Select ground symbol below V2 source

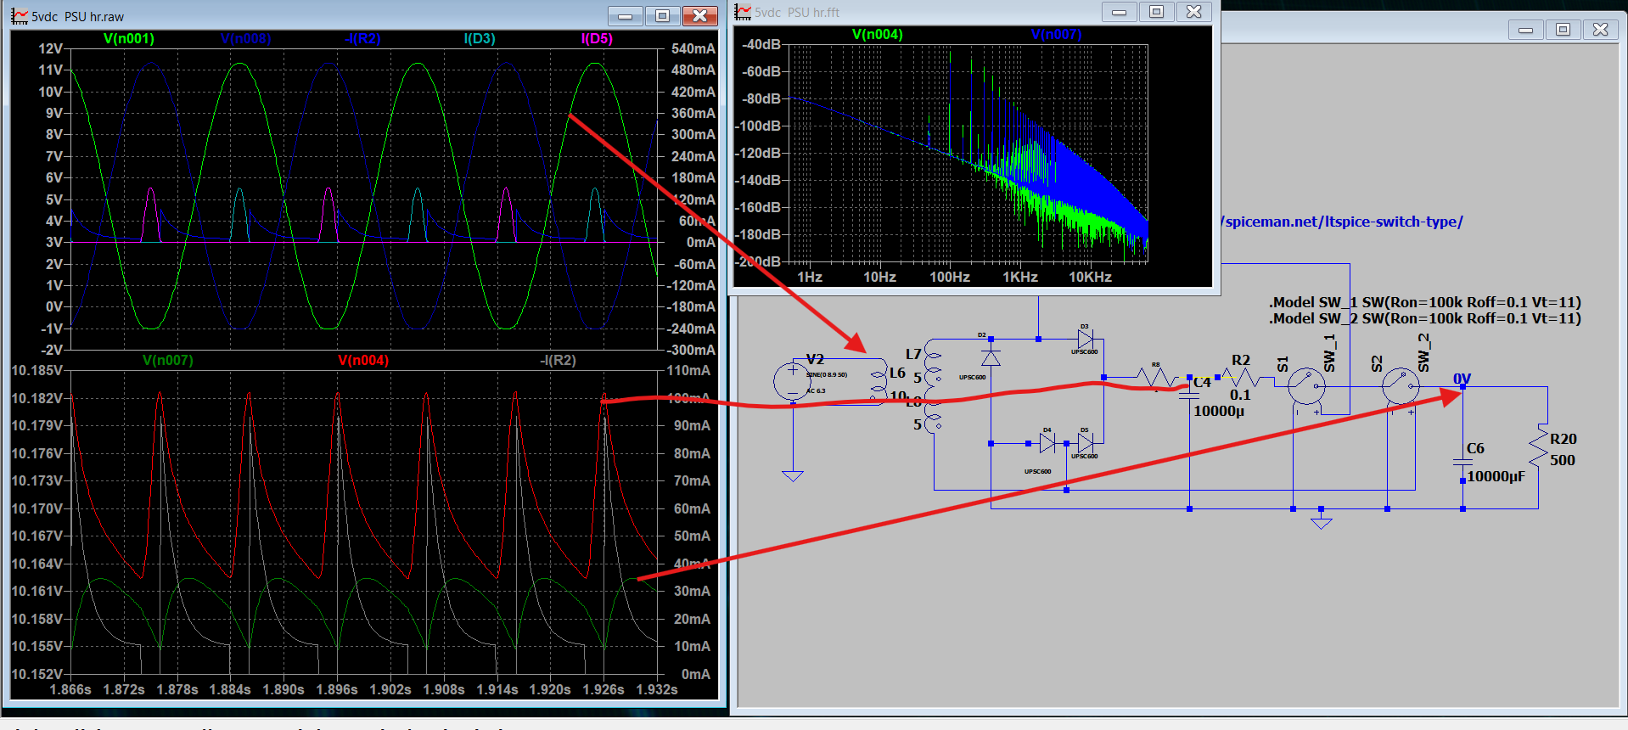pos(793,476)
